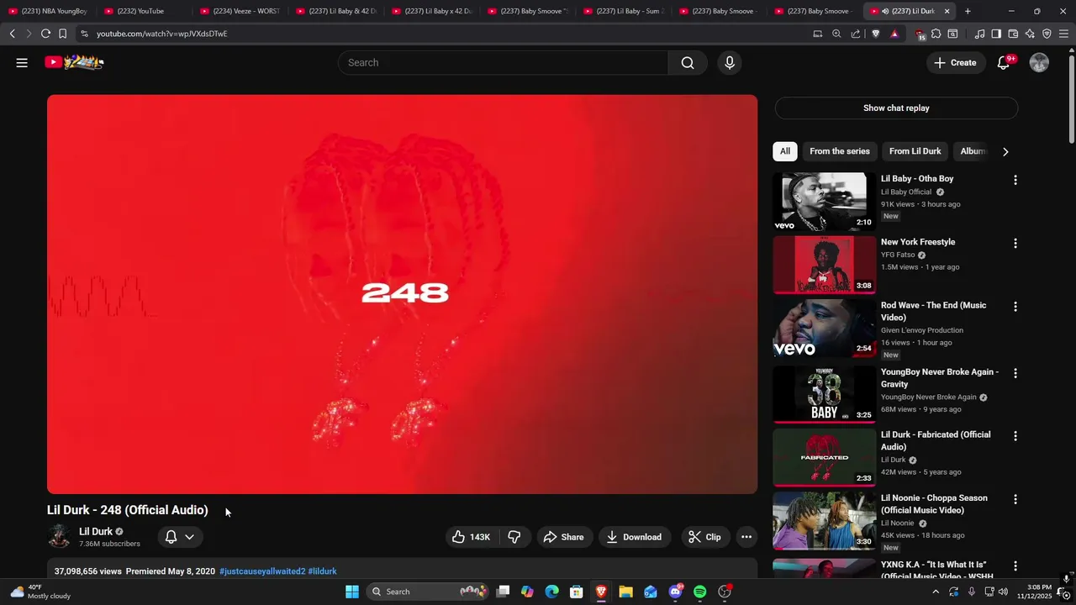1076x605 pixels.
Task: Open options for Rod Wave - The End
Action: 1015,307
